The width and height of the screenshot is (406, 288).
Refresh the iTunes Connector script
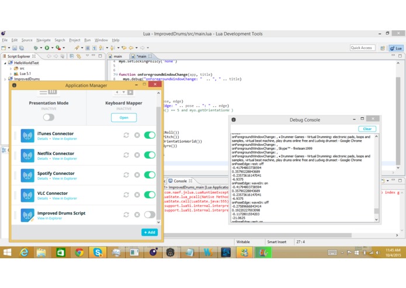tap(126, 135)
